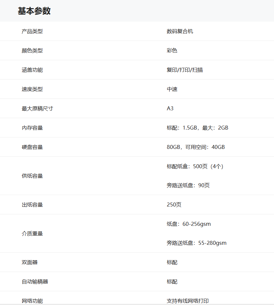Click the 颜色类型 label

tap(32, 51)
